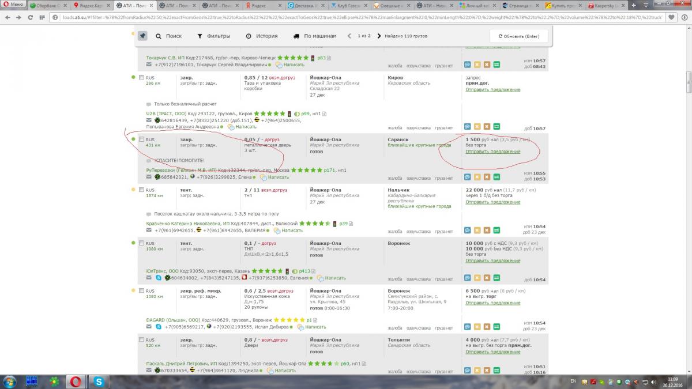Open Skype from the Windows taskbar

tap(99, 381)
